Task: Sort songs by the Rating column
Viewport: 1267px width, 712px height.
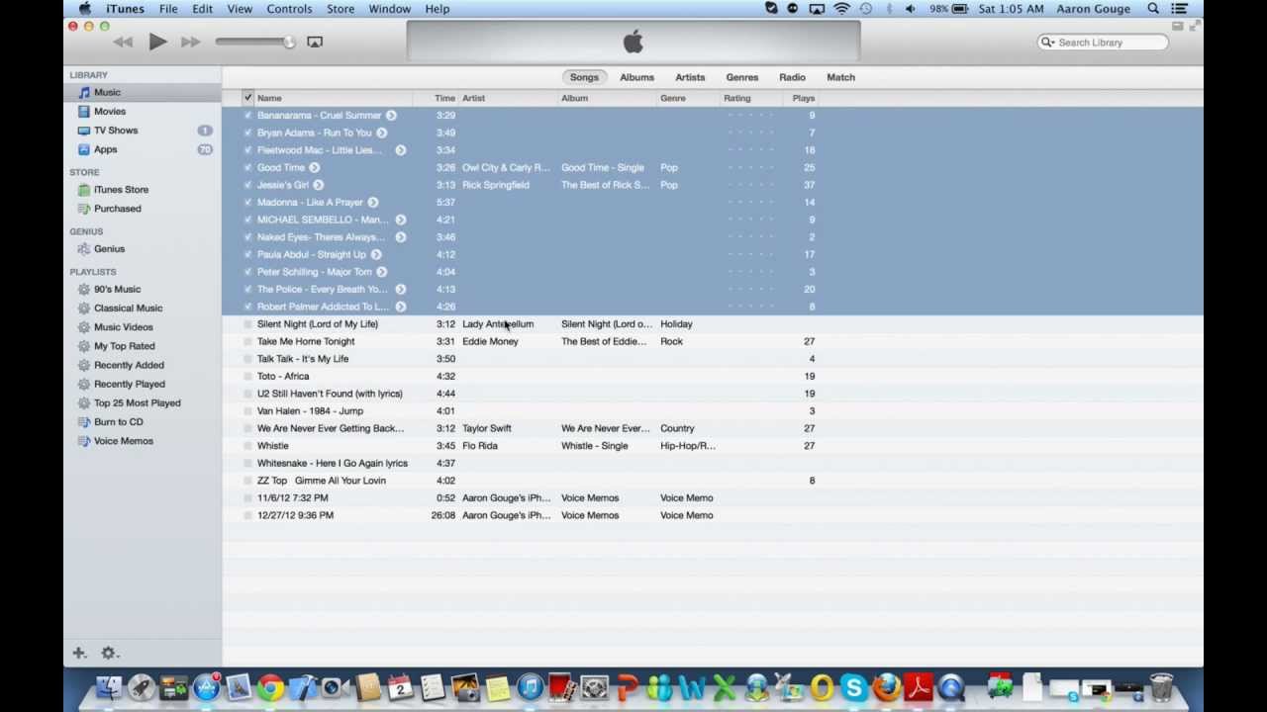Action: coord(751,98)
